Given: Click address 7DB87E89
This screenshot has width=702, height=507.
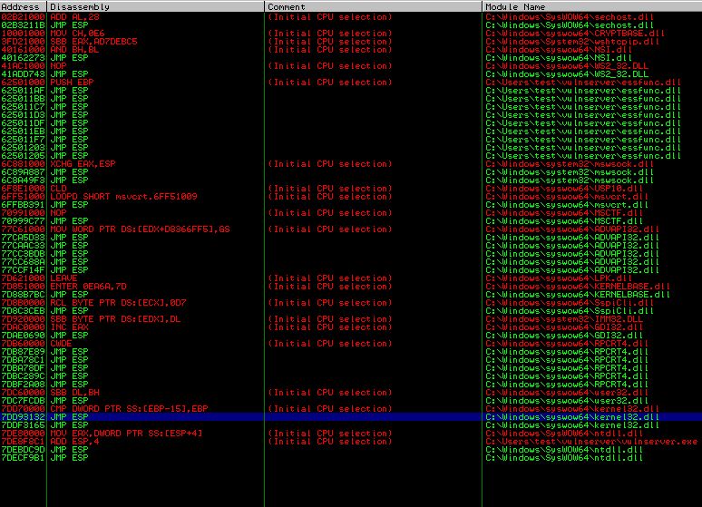Looking at the screenshot, I should (x=23, y=352).
